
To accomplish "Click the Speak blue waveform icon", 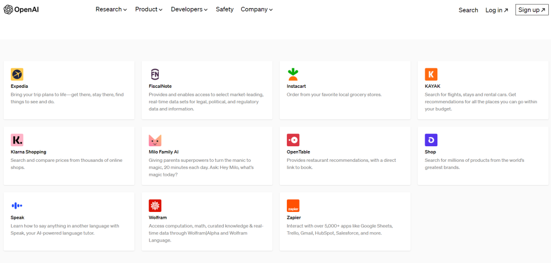I will [17, 205].
